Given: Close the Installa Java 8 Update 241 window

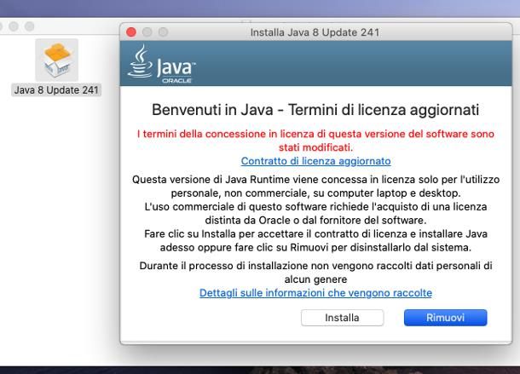Looking at the screenshot, I should click(131, 32).
